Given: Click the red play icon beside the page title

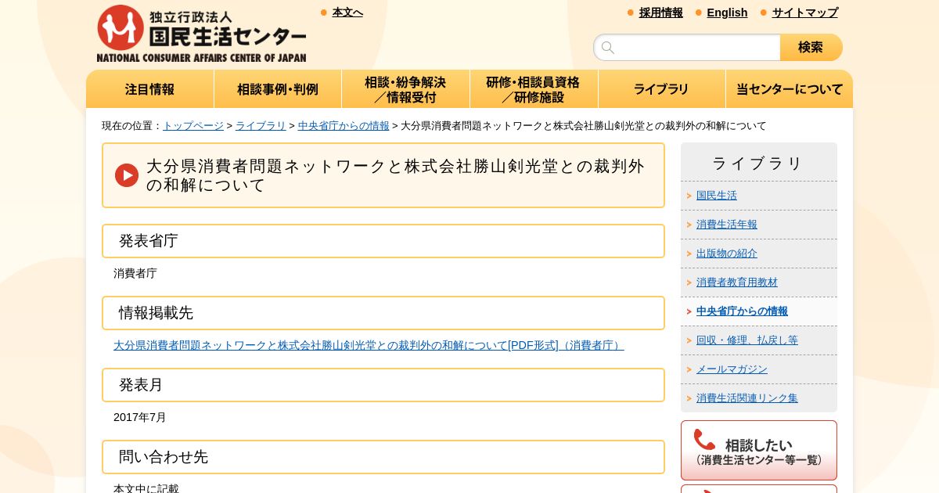Looking at the screenshot, I should [127, 175].
